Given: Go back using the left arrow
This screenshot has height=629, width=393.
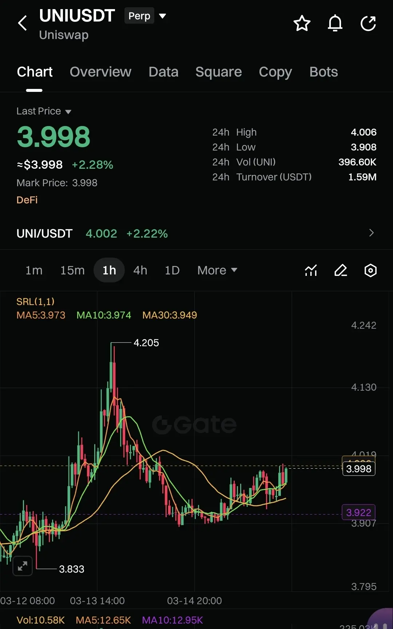Looking at the screenshot, I should coord(23,23).
